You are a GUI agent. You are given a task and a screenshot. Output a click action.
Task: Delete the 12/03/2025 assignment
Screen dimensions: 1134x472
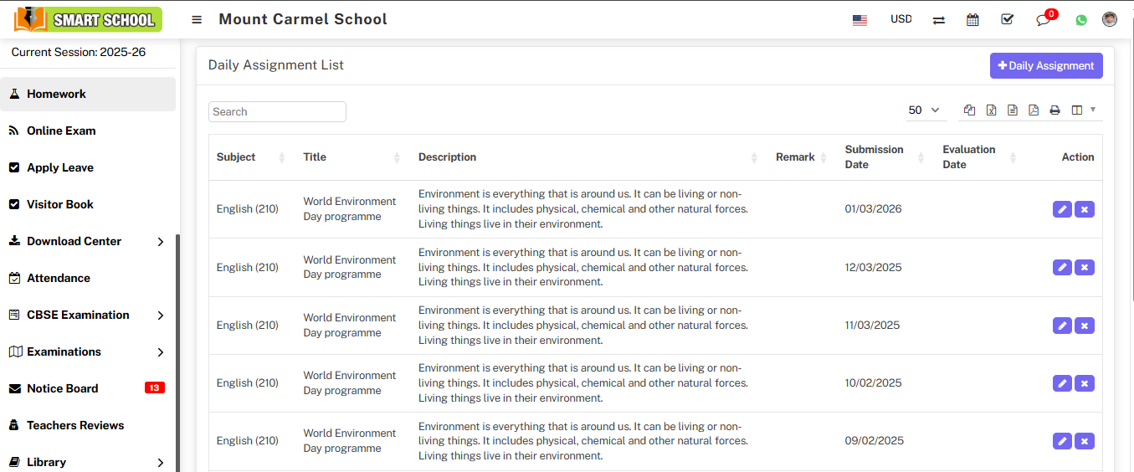click(x=1085, y=267)
